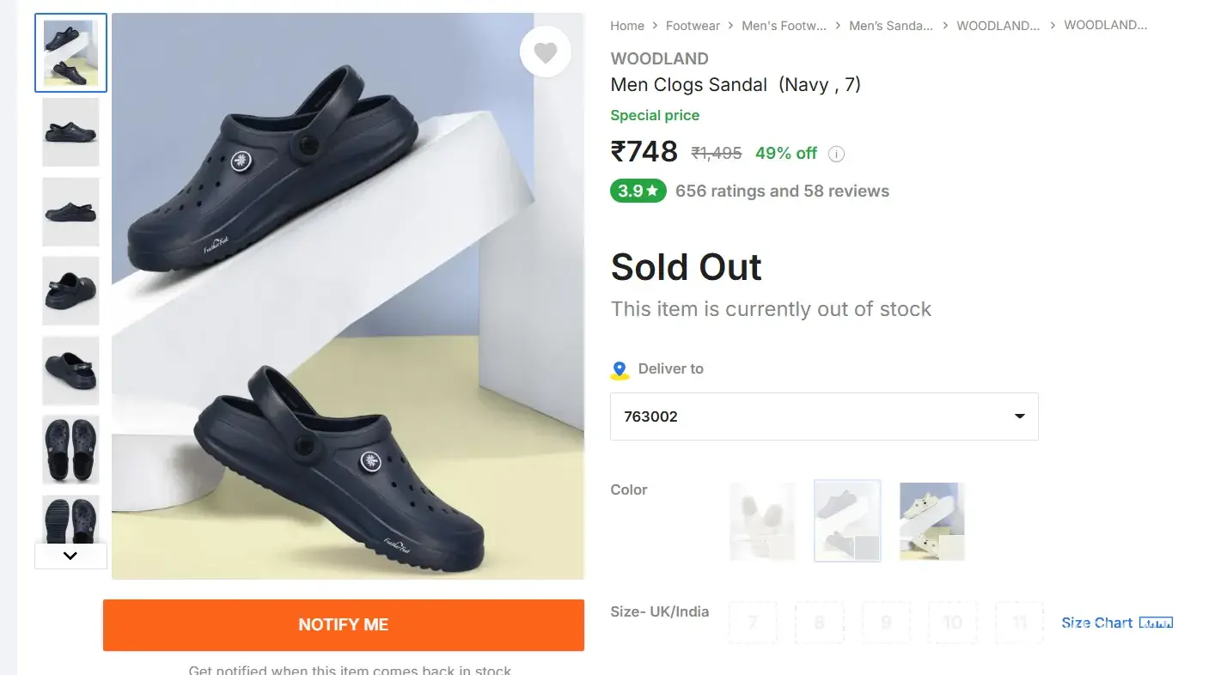Open 656 ratings and 58 reviews
This screenshot has width=1227, height=675.
point(782,191)
